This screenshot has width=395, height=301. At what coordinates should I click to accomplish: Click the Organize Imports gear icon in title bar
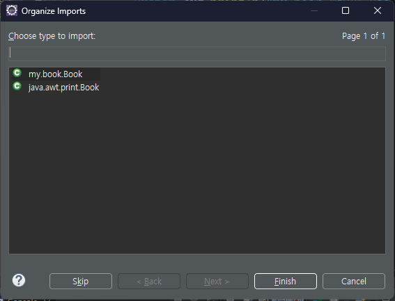pos(12,11)
